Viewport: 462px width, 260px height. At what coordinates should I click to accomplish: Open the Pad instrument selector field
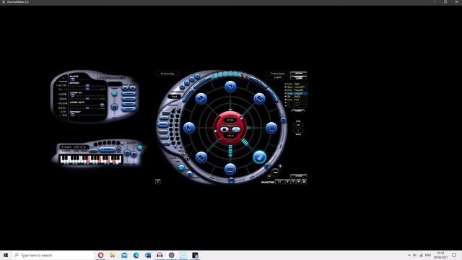tap(175, 96)
